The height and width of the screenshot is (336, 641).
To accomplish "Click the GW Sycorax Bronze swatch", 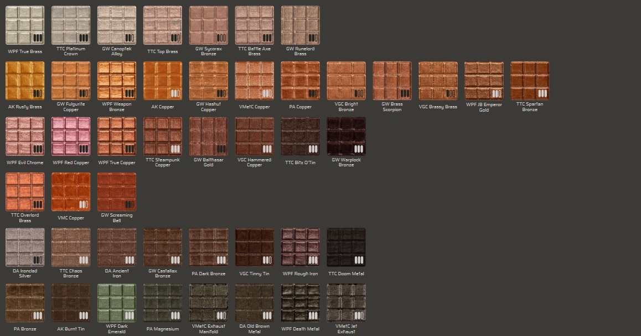I will coord(209,25).
